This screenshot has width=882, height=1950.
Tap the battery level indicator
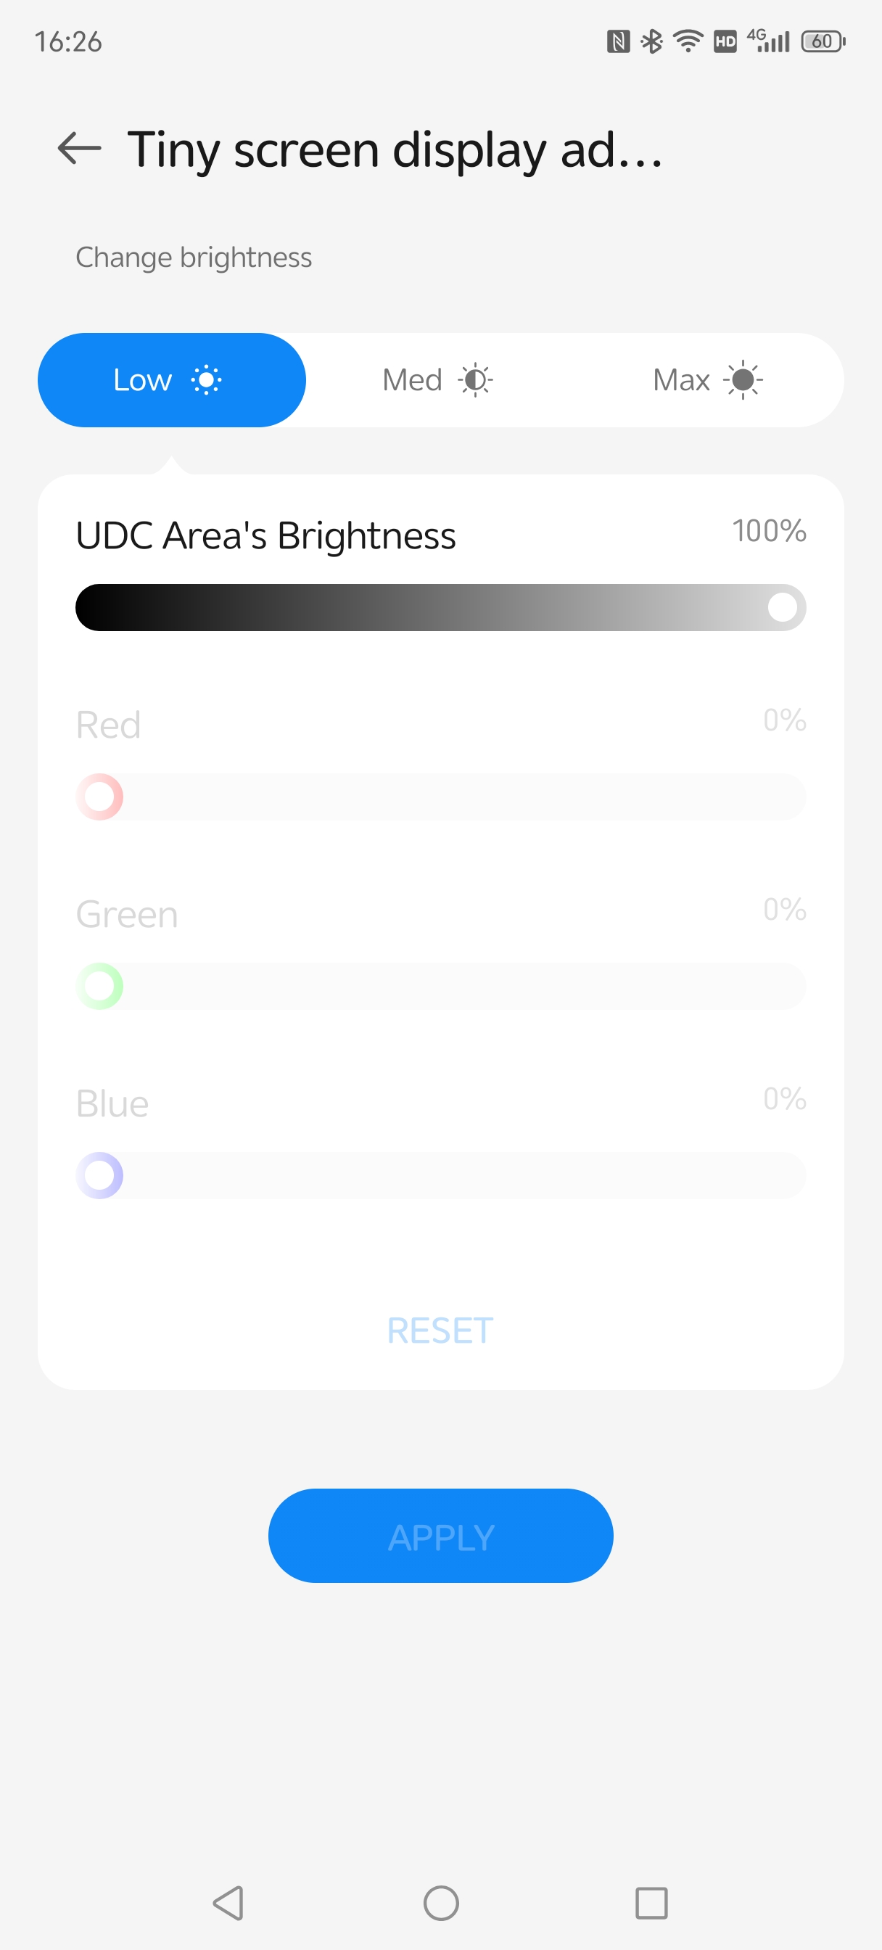click(823, 41)
